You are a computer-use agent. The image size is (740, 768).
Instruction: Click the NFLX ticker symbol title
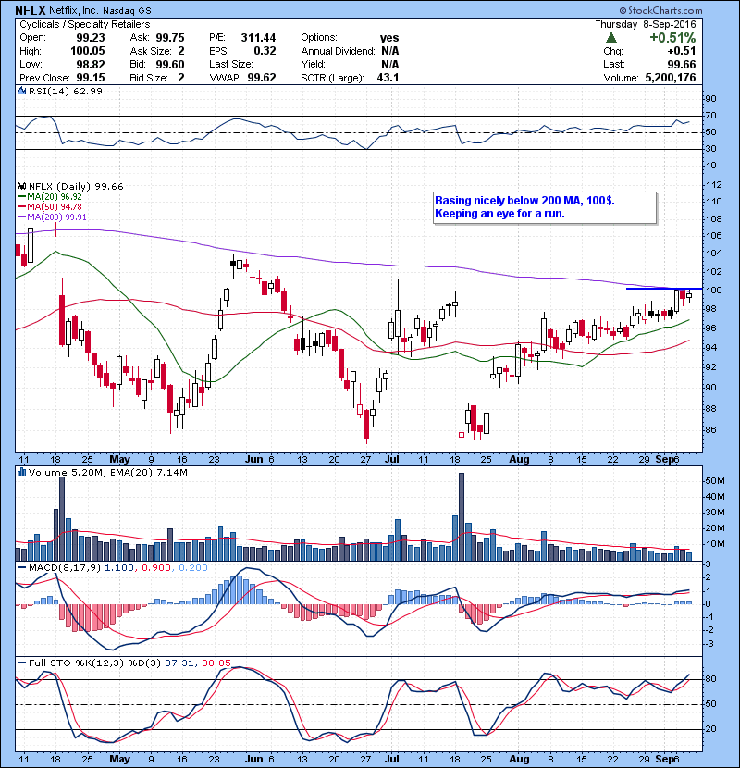pyautogui.click(x=30, y=10)
